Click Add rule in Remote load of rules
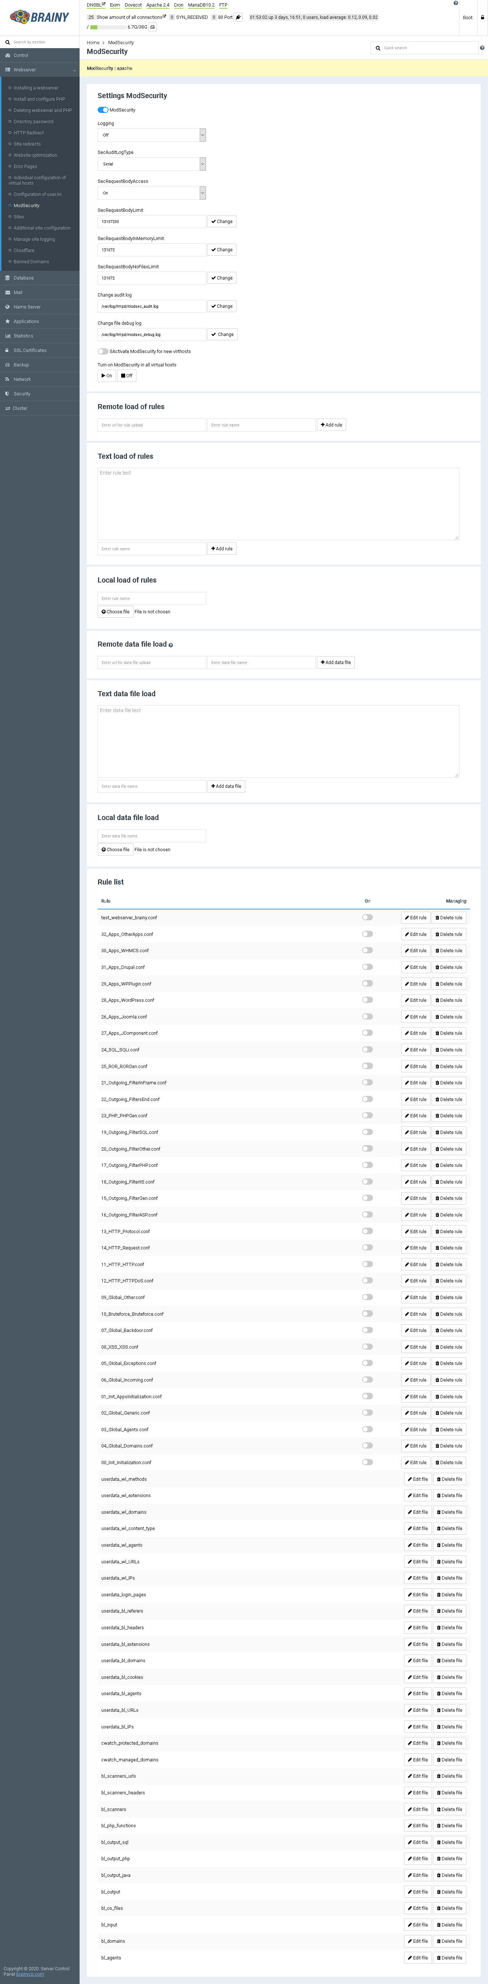 (x=331, y=425)
